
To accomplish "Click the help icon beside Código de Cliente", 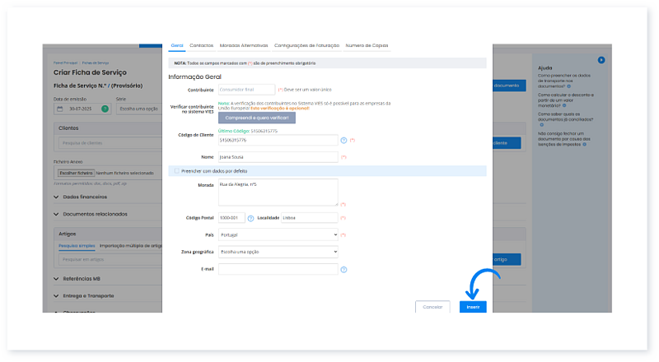I will pyautogui.click(x=344, y=141).
